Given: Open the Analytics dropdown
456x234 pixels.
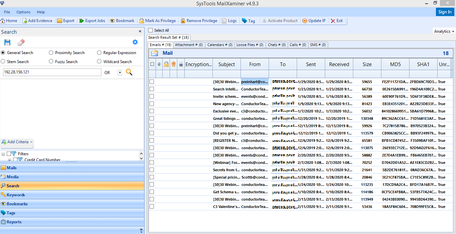Looking at the screenshot, I should tap(444, 31).
